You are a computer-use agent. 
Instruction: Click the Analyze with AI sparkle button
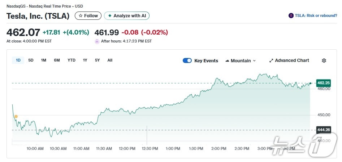pos(127,16)
